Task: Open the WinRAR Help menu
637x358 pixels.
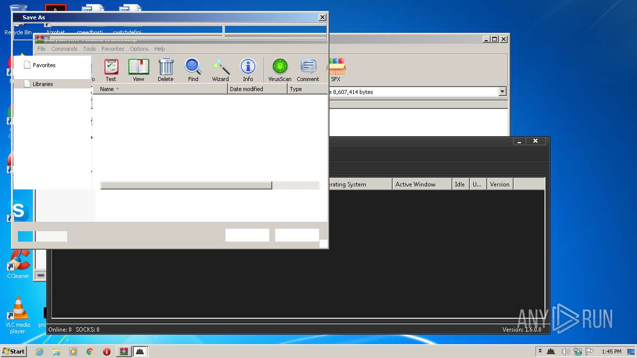Action: click(x=159, y=49)
